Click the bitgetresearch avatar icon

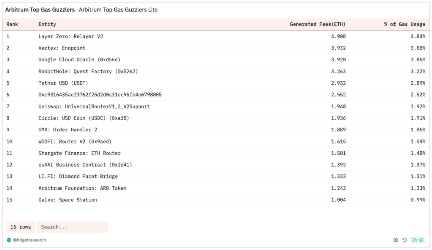[x=9, y=240]
